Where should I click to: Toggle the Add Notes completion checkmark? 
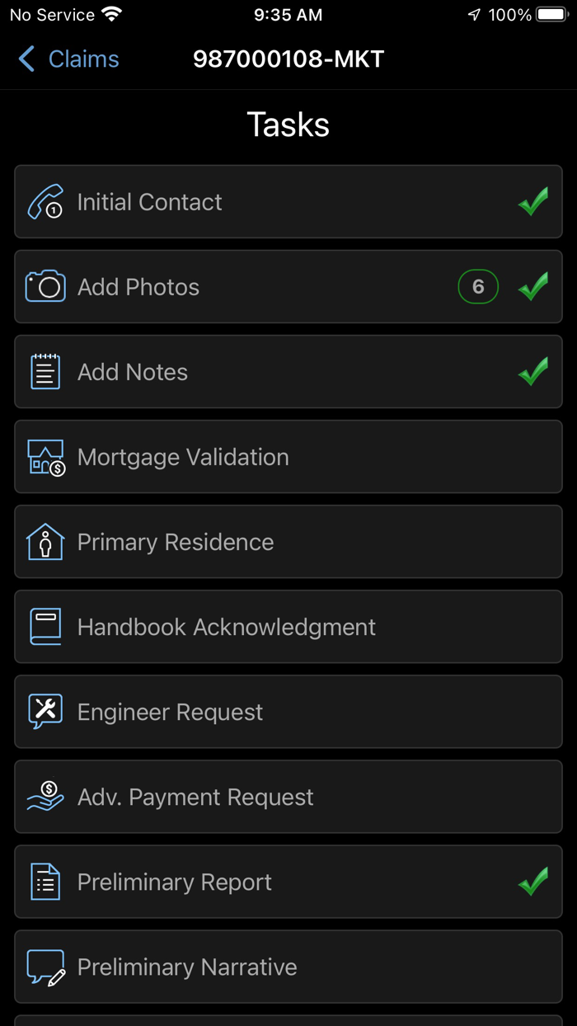532,371
